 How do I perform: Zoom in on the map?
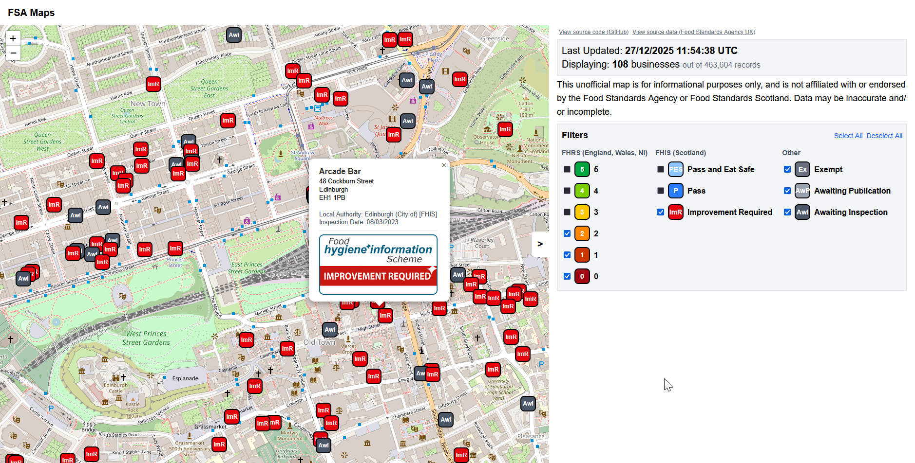[x=13, y=38]
